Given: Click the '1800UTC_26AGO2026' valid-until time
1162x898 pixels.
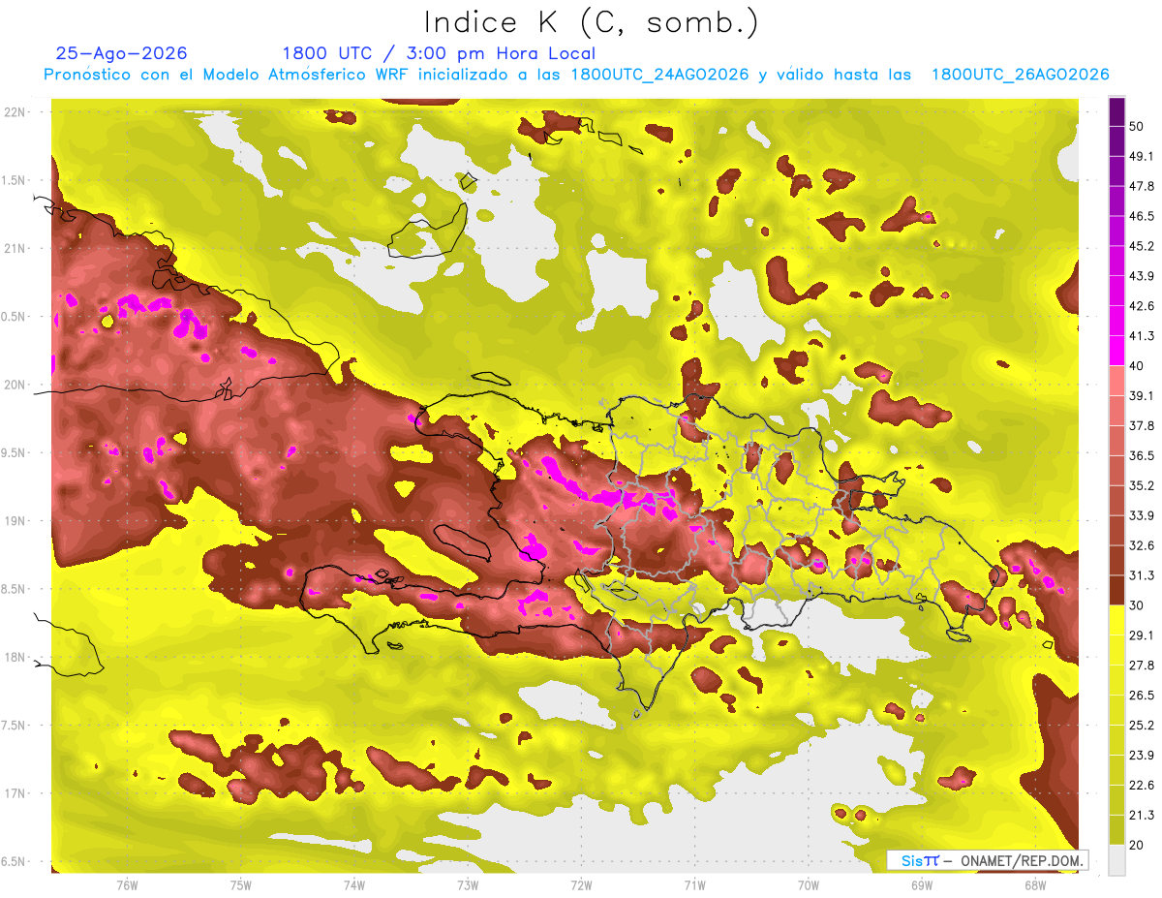Looking at the screenshot, I should pyautogui.click(x=1020, y=75).
